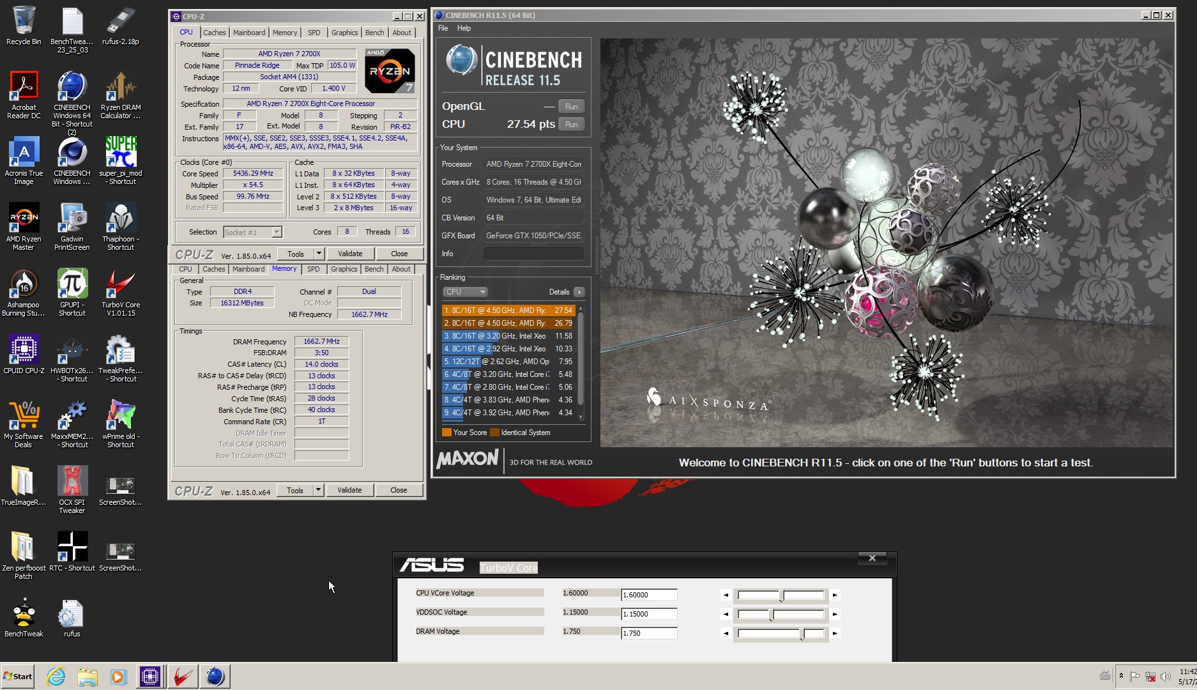Run the CPU test in Cinebench
1197x690 pixels.
[572, 125]
